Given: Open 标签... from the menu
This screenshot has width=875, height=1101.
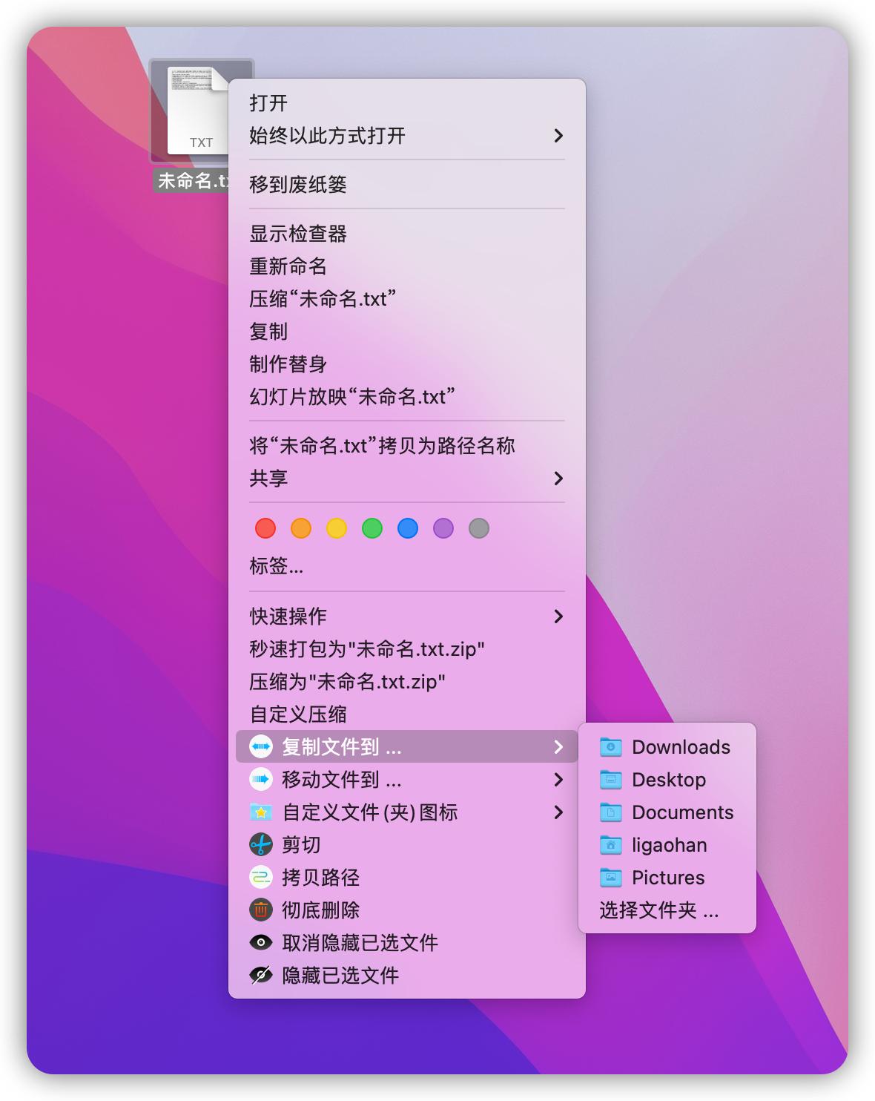Looking at the screenshot, I should (276, 566).
